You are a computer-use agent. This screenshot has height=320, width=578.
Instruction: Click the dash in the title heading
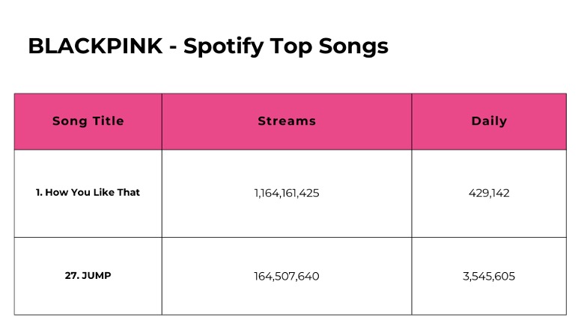pos(173,48)
